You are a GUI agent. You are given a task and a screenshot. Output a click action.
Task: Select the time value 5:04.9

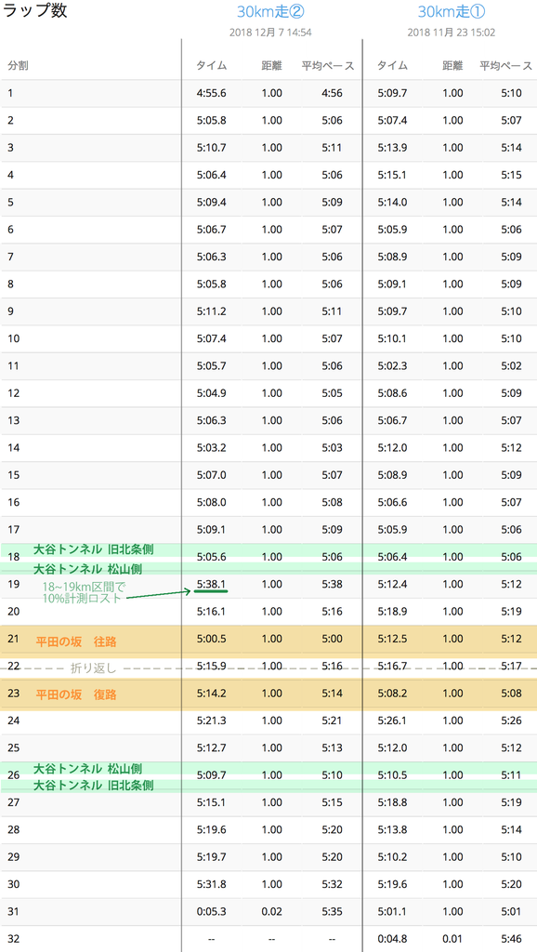tap(212, 393)
